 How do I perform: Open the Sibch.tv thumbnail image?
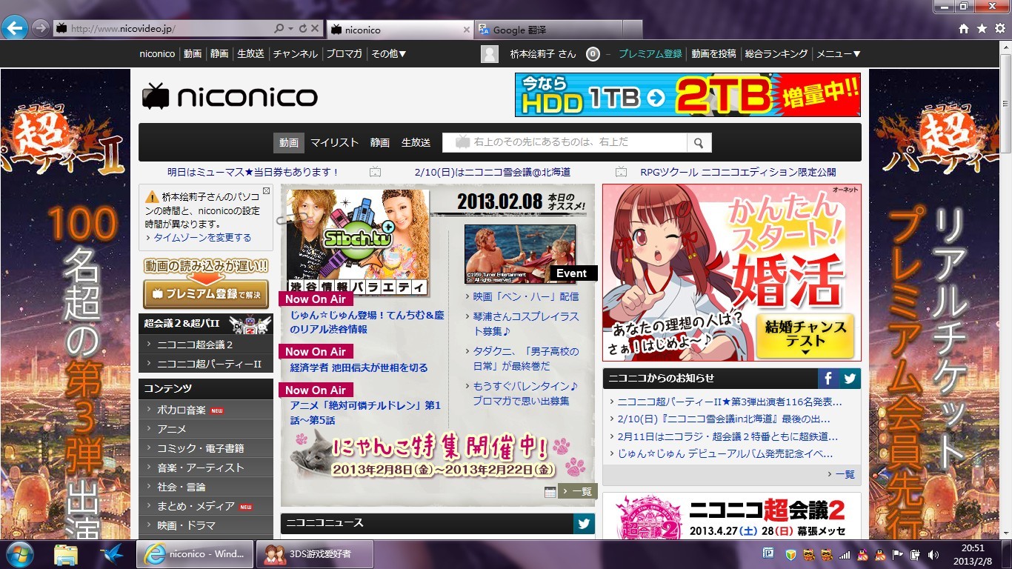tap(358, 243)
